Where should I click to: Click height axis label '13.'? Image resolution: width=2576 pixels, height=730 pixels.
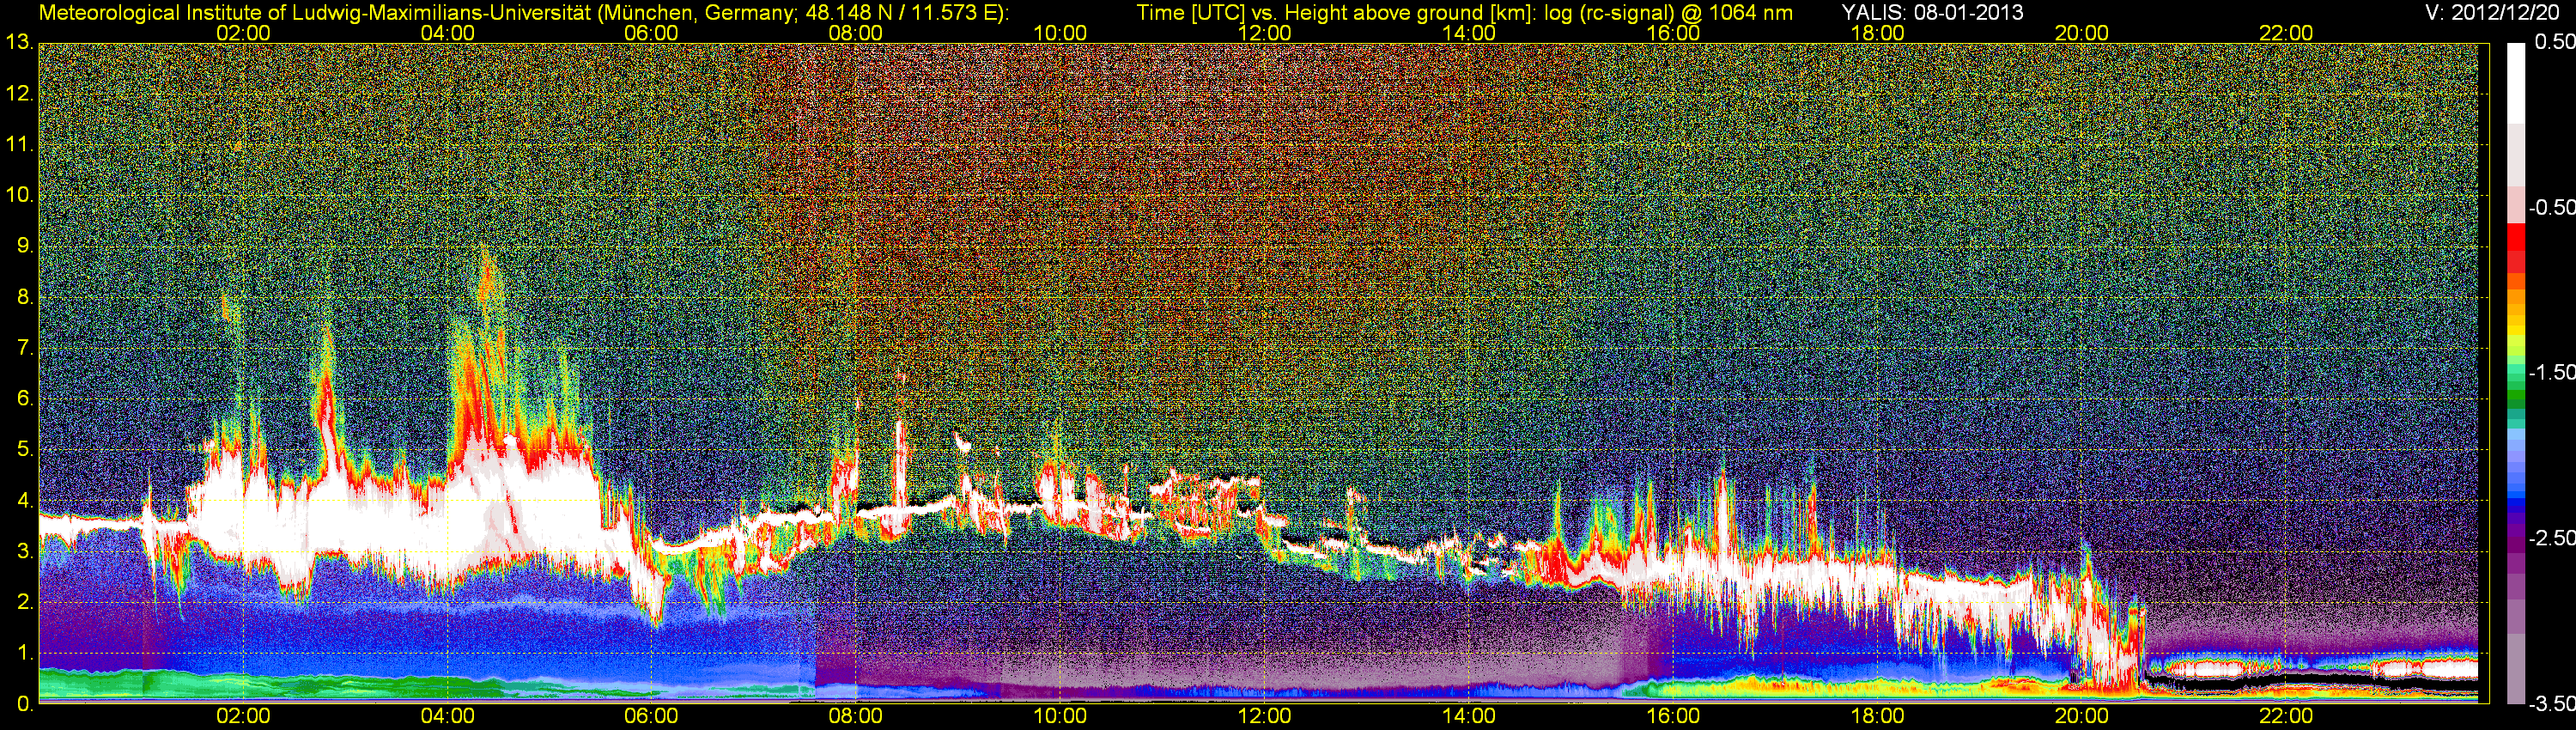point(19,43)
